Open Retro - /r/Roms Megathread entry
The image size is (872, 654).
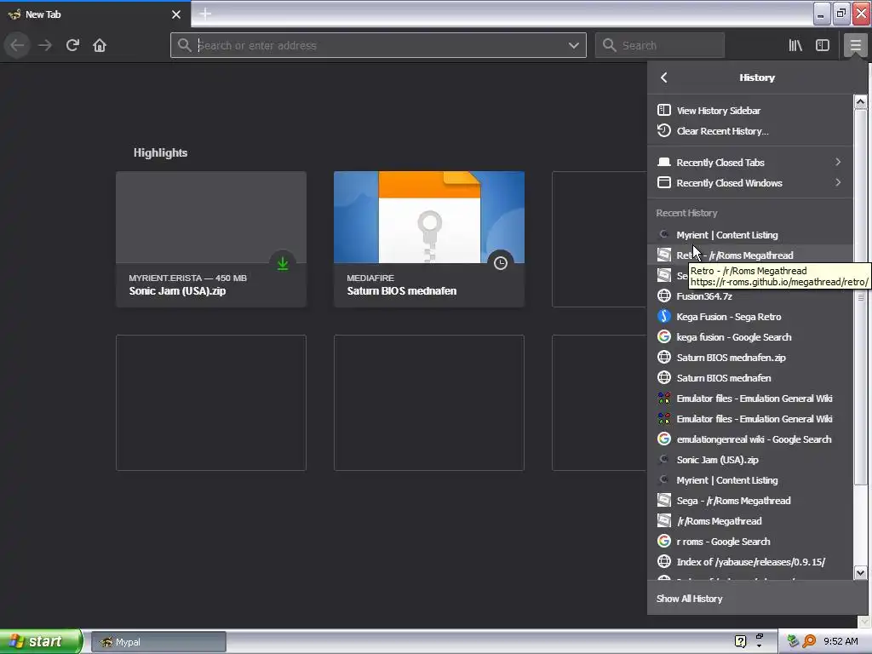749,255
